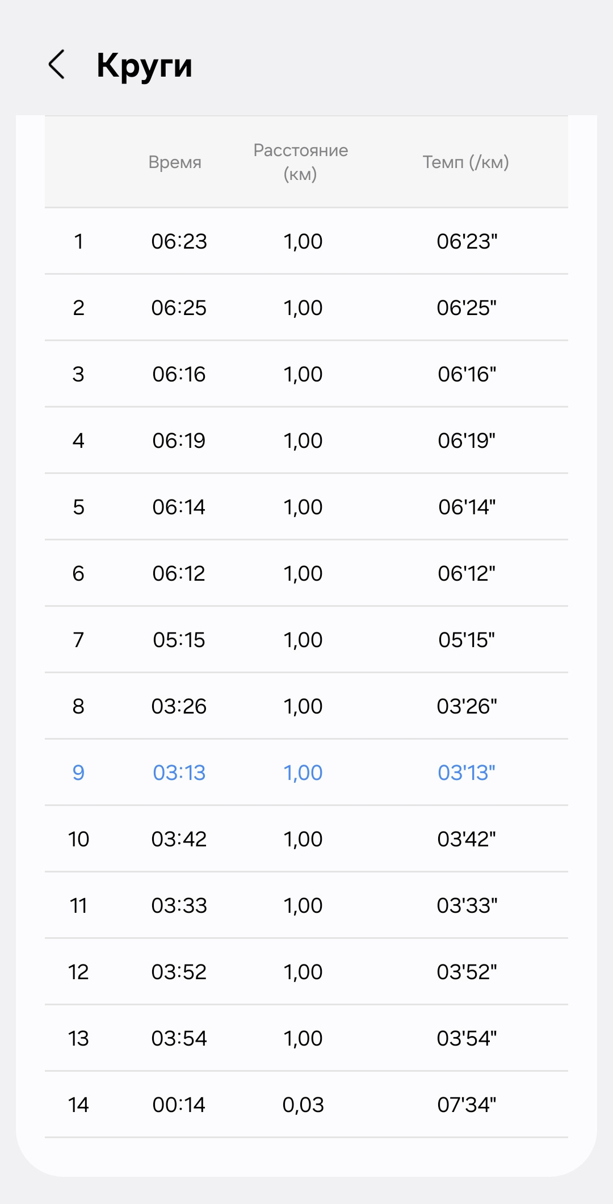Tap highlighted fastest lap 9 time 03:13

click(179, 773)
